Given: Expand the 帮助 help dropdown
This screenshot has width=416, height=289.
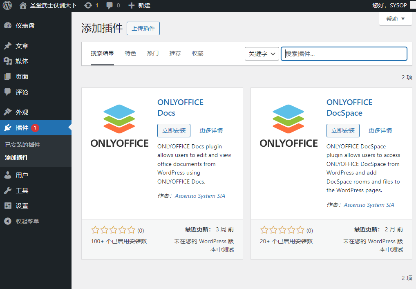Looking at the screenshot, I should click(x=395, y=19).
